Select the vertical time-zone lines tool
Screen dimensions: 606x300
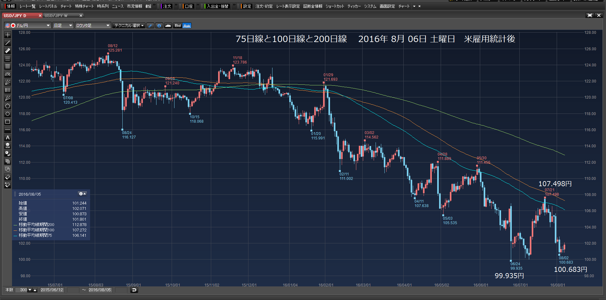tap(8, 90)
